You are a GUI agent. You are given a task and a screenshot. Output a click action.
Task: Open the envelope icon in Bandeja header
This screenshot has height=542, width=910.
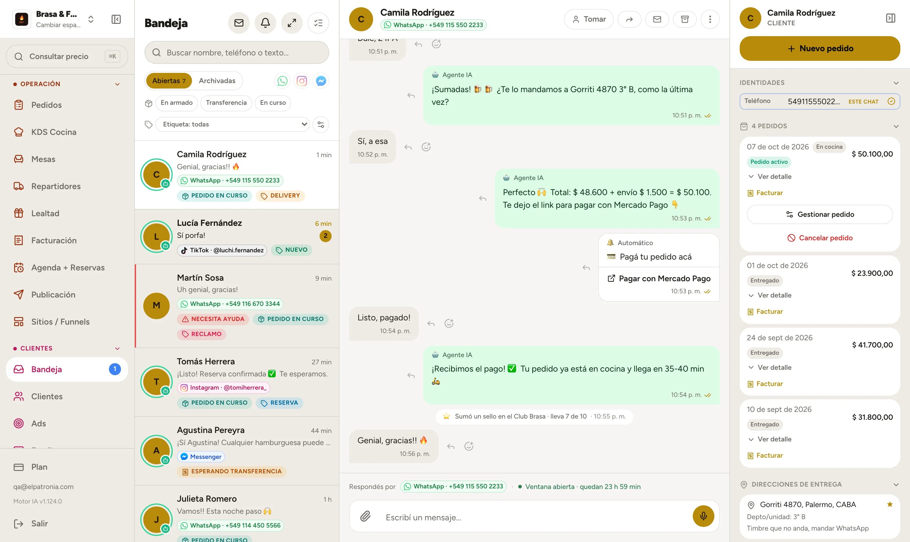(x=239, y=23)
